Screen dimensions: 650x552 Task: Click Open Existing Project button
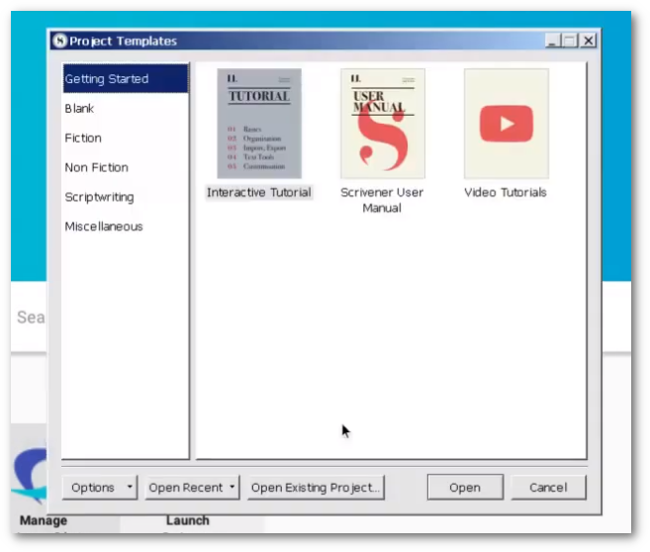pyautogui.click(x=316, y=488)
